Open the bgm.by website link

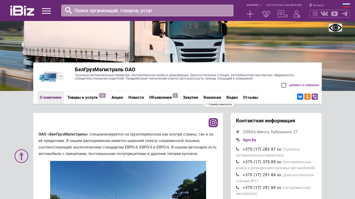coord(249,140)
